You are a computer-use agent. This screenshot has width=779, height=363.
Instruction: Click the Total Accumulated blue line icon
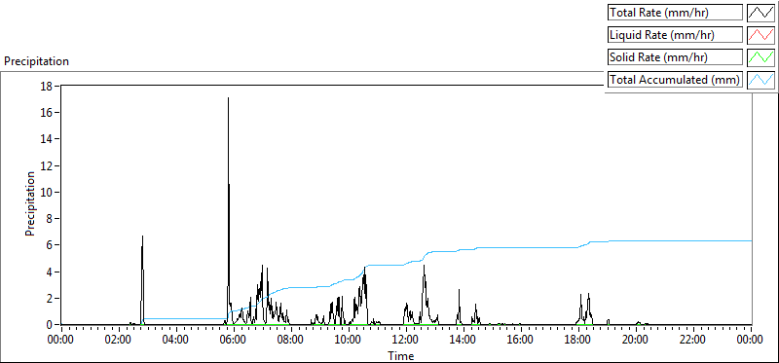point(760,80)
